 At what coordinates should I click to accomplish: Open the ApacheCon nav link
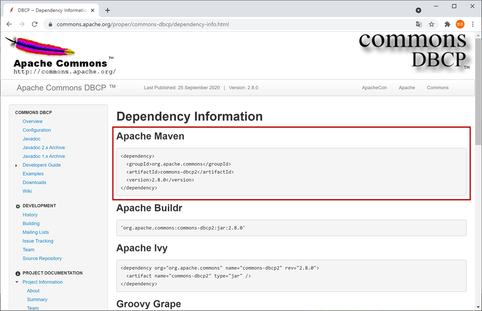(x=374, y=88)
